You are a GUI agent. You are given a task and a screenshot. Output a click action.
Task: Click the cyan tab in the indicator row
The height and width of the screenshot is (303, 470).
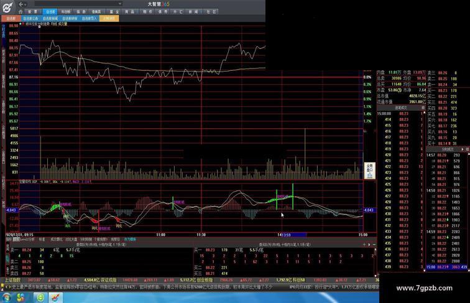tap(129, 240)
